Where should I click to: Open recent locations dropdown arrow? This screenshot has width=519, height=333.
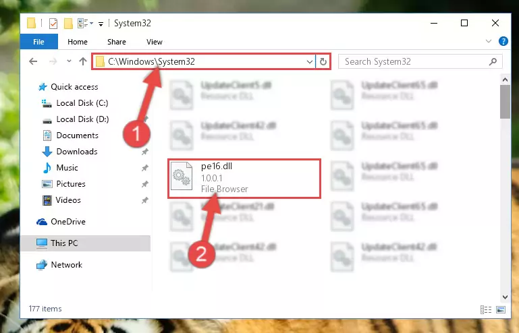69,61
